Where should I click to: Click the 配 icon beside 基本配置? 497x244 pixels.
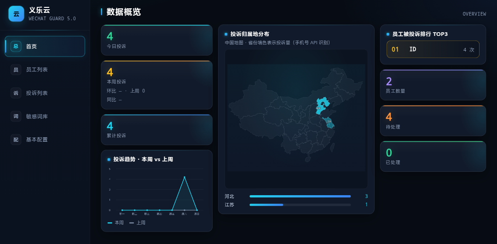pos(16,139)
